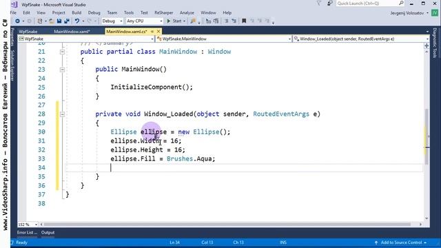Save the current file with the floppy icon
441x248 pixels.
click(x=59, y=21)
